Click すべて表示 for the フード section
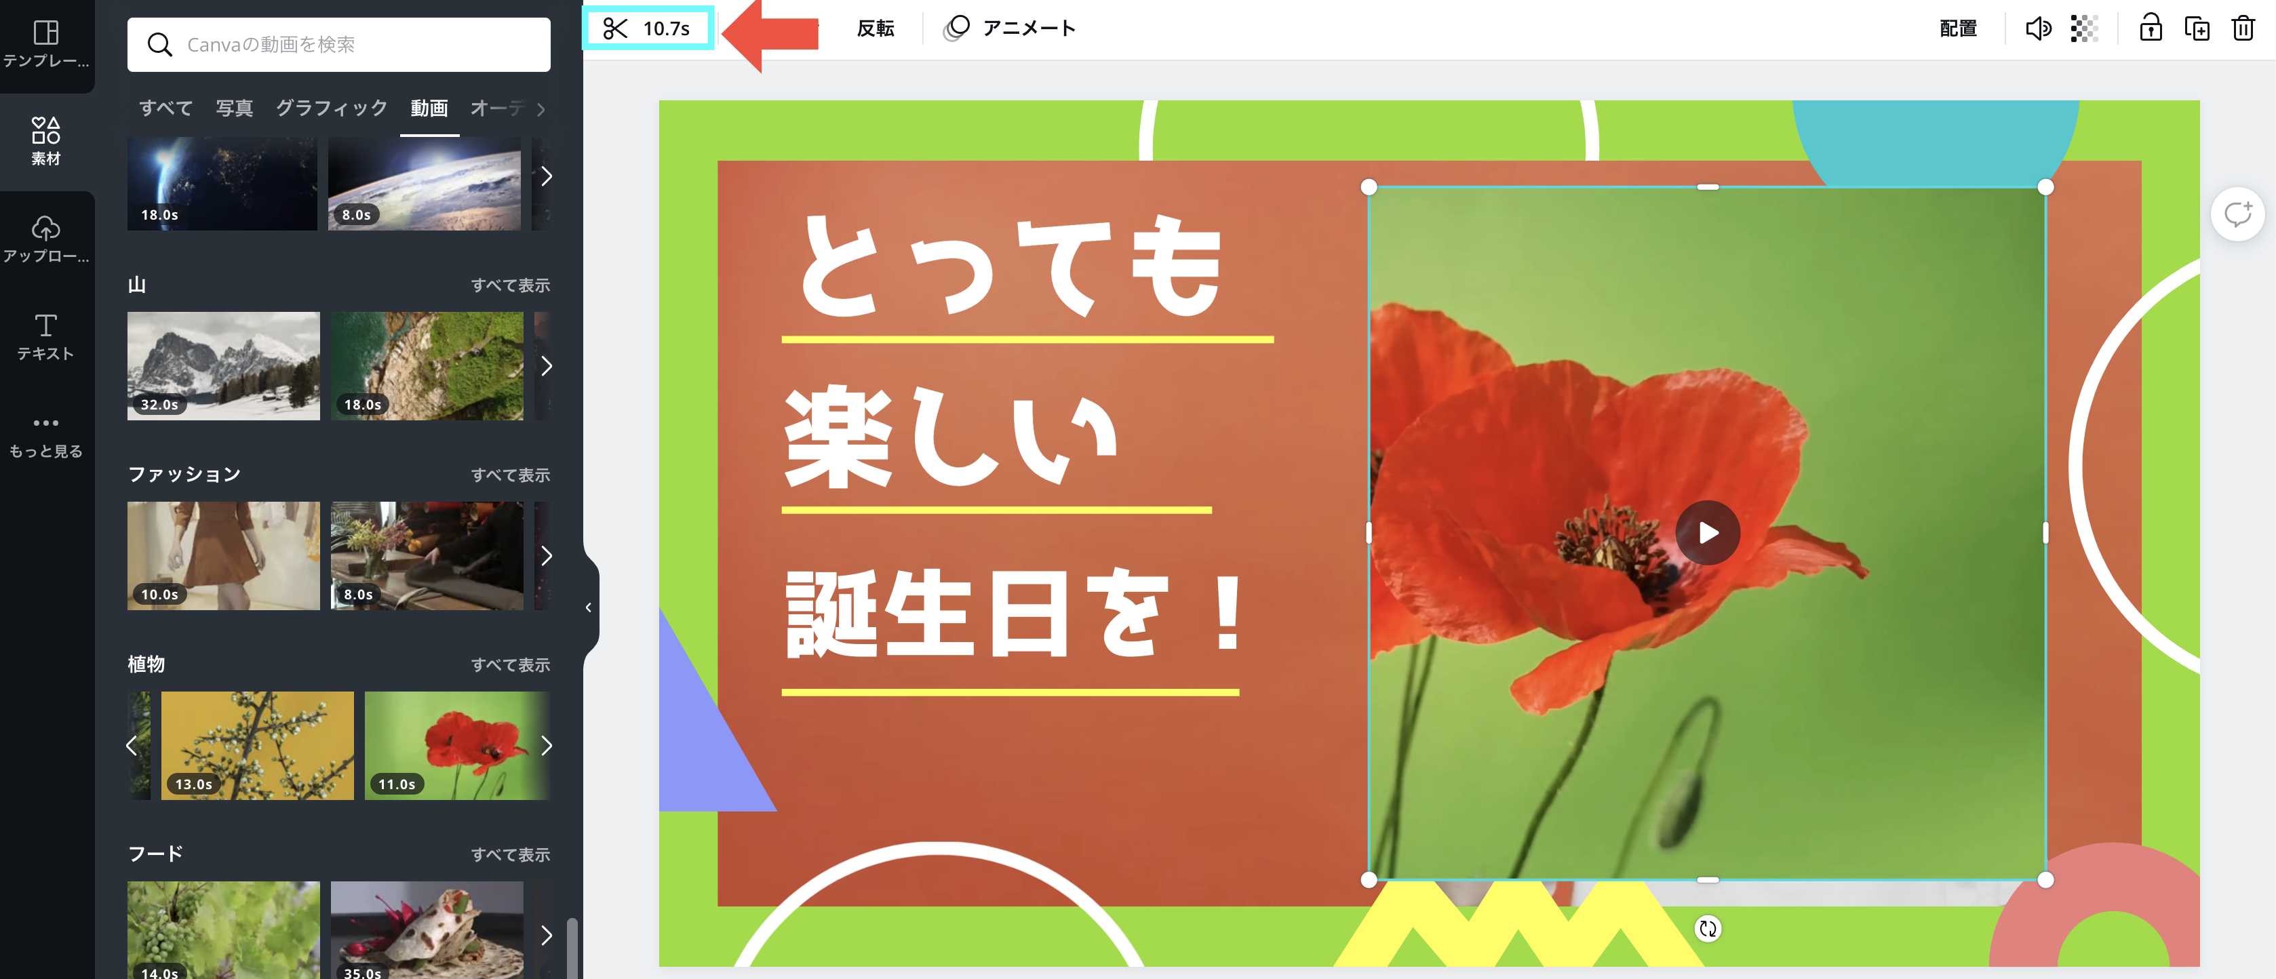2276x979 pixels. 510,856
